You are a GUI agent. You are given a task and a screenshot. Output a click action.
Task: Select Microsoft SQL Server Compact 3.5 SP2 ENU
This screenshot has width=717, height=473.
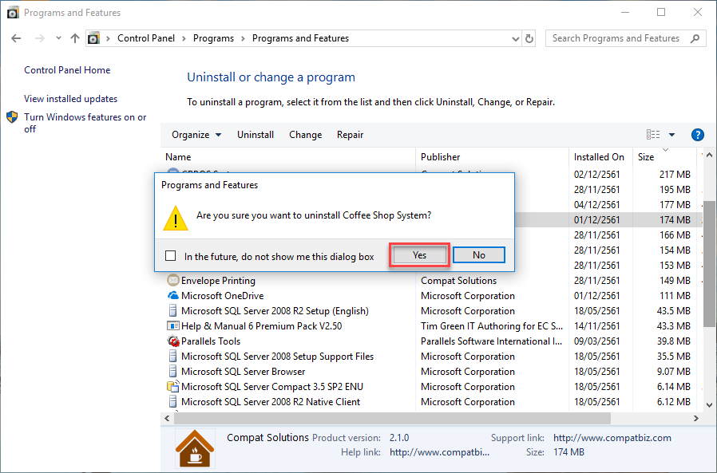[x=432, y=387]
